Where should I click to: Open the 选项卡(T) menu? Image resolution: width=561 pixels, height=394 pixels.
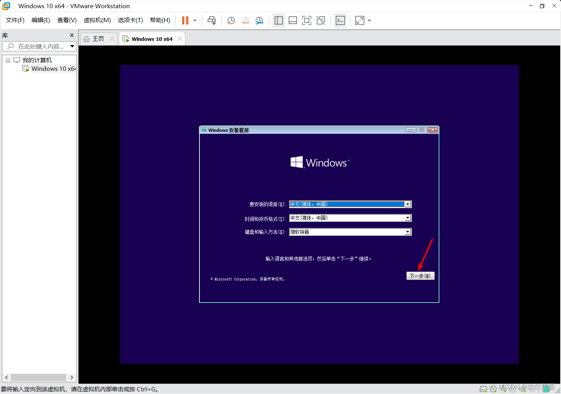coord(131,20)
